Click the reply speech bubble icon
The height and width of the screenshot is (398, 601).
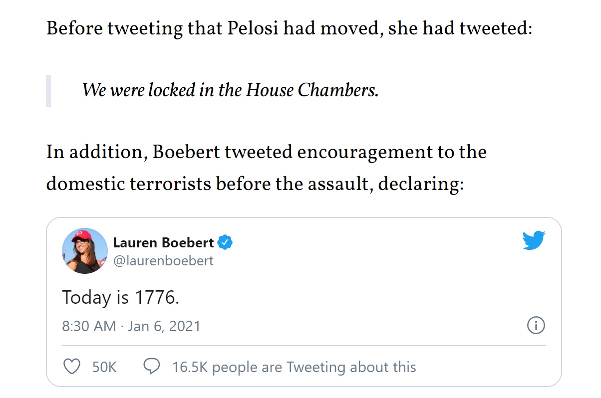click(x=151, y=367)
